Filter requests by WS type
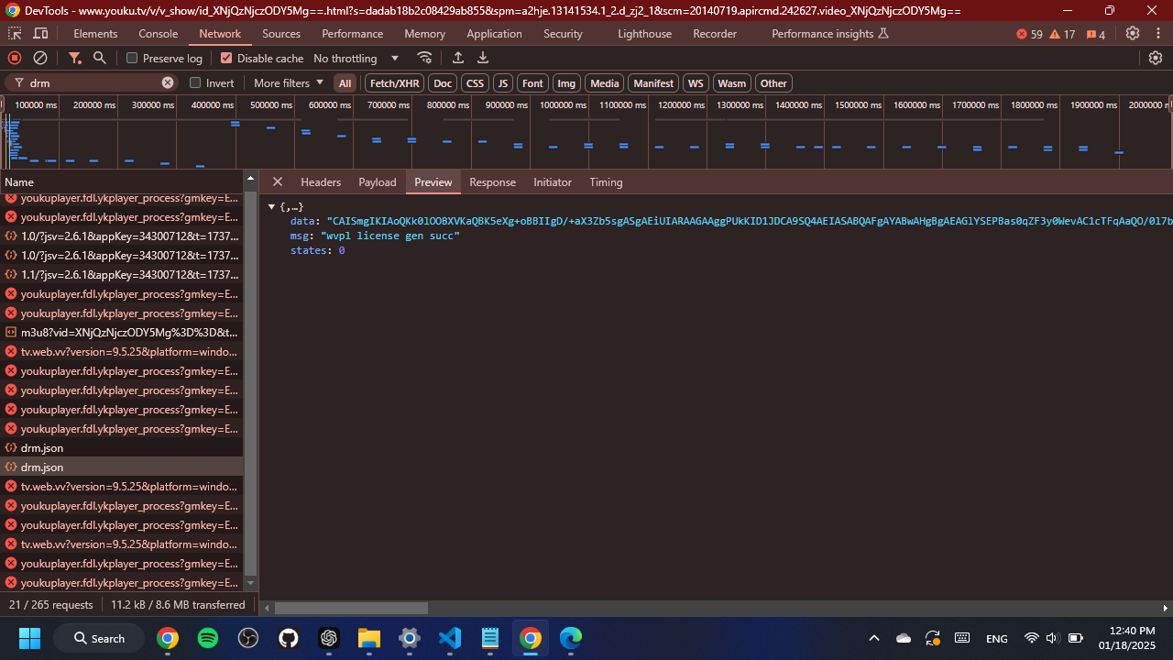 [696, 83]
